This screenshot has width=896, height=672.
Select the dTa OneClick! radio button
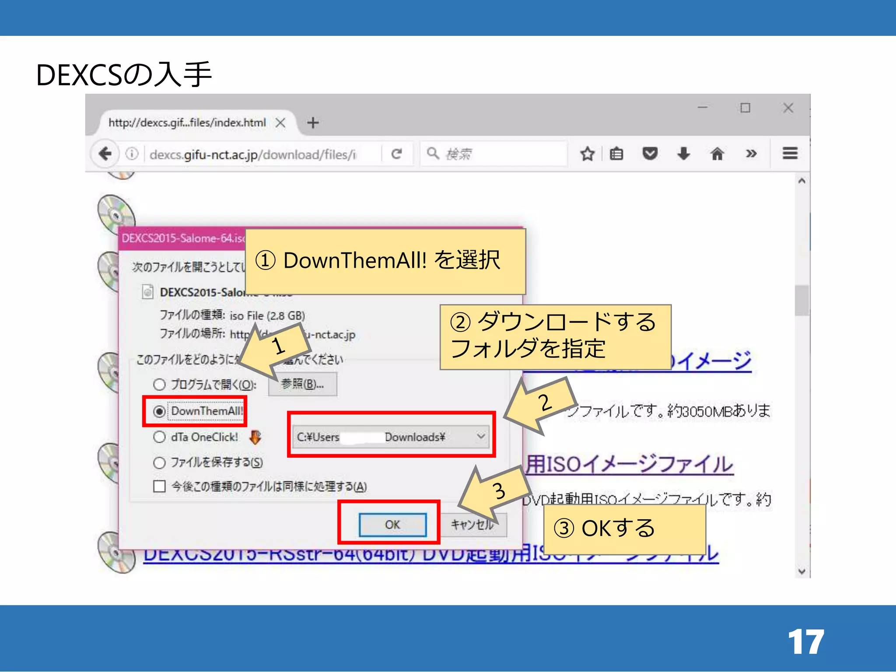pos(159,437)
